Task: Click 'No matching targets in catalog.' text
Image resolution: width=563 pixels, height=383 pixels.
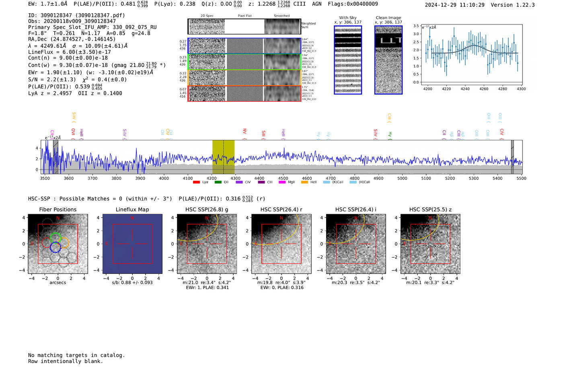Action: tap(76, 355)
